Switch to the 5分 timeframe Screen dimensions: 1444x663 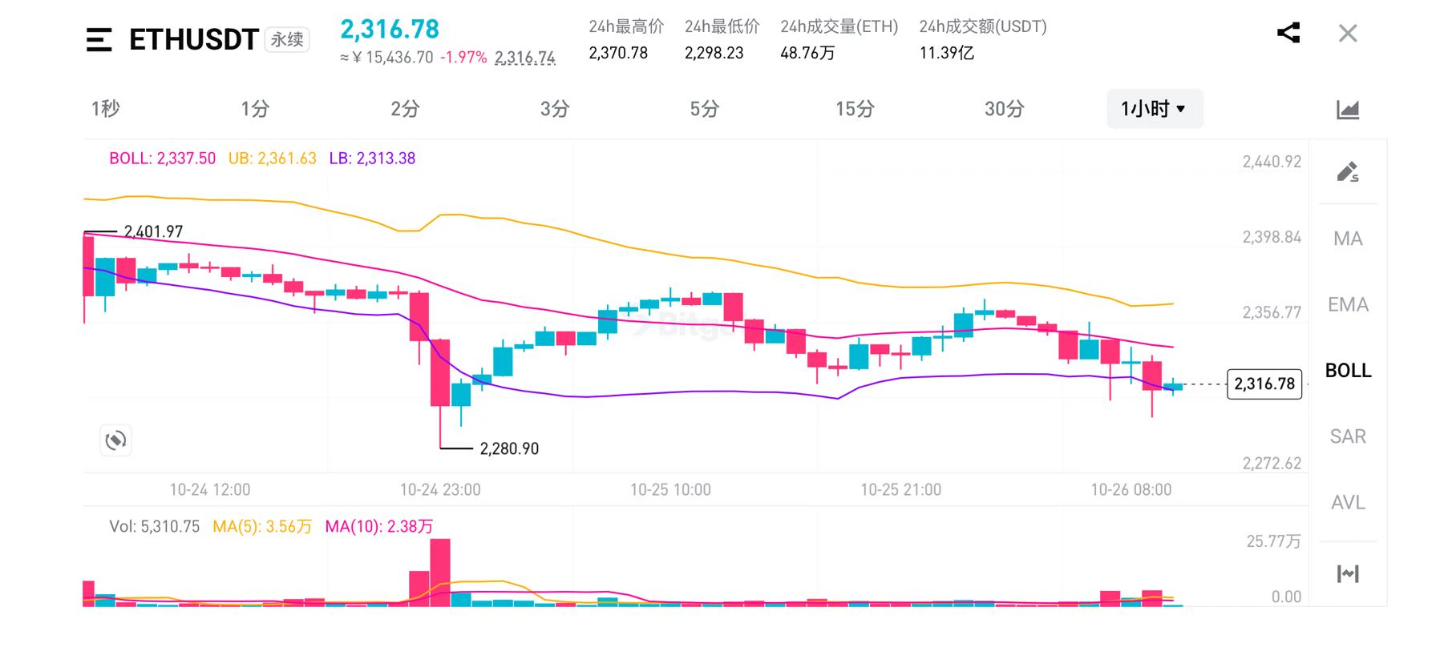pos(705,108)
